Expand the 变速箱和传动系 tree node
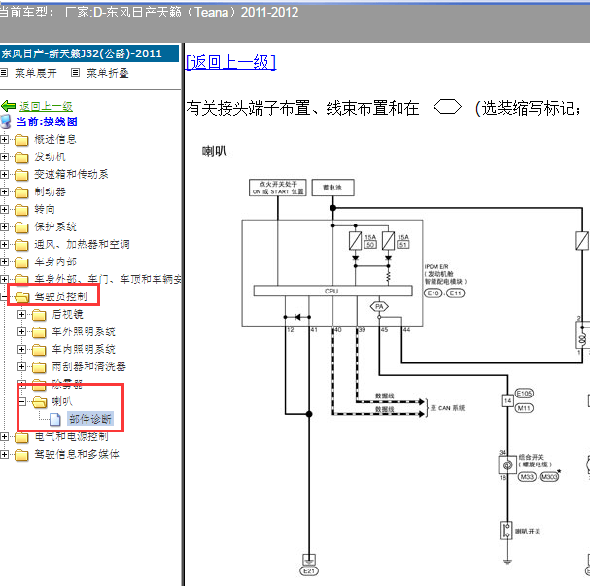The image size is (590, 586). pyautogui.click(x=4, y=175)
